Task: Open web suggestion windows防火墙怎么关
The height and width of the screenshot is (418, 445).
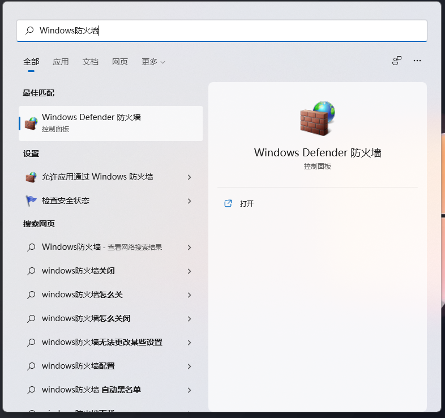Action: [82, 295]
